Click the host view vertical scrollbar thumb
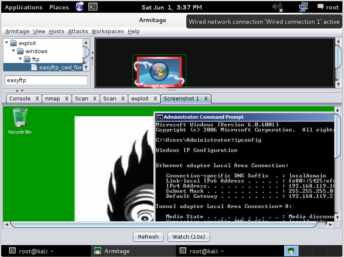 point(338,57)
